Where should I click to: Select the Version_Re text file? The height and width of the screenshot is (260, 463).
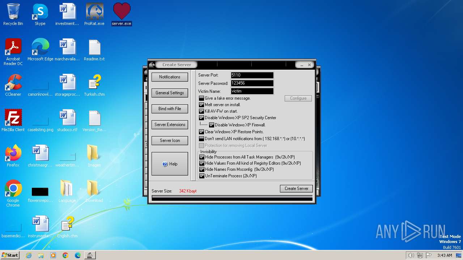point(94,121)
